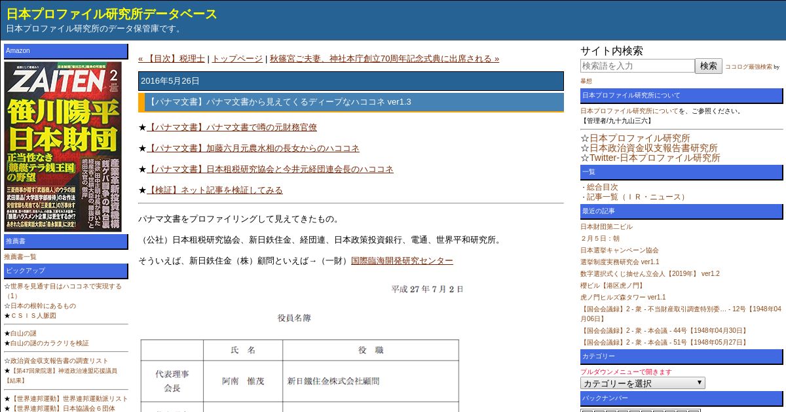786x412 pixels.
Task: Open 国会会議録 本会議 51号 1948年05月27日 link
Action: point(664,343)
